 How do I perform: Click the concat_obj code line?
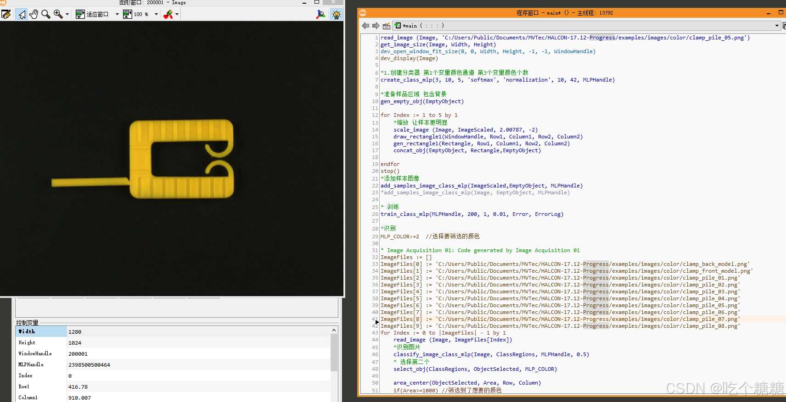coord(467,150)
